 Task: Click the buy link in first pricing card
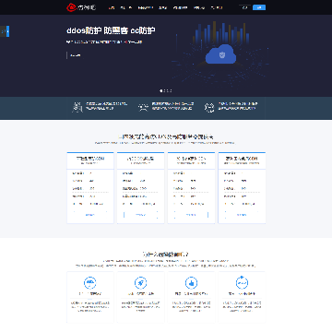[89, 215]
